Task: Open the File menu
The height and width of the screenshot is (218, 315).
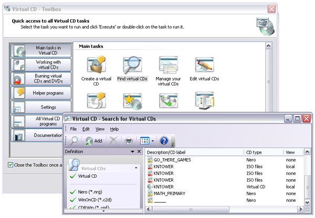Action: click(73, 129)
